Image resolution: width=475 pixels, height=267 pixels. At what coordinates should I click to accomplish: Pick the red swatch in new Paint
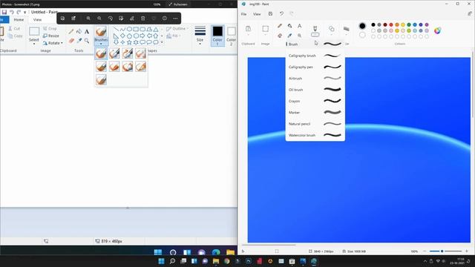(391, 24)
